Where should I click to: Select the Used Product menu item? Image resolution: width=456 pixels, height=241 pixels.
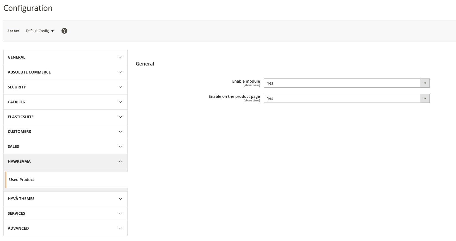point(22,180)
